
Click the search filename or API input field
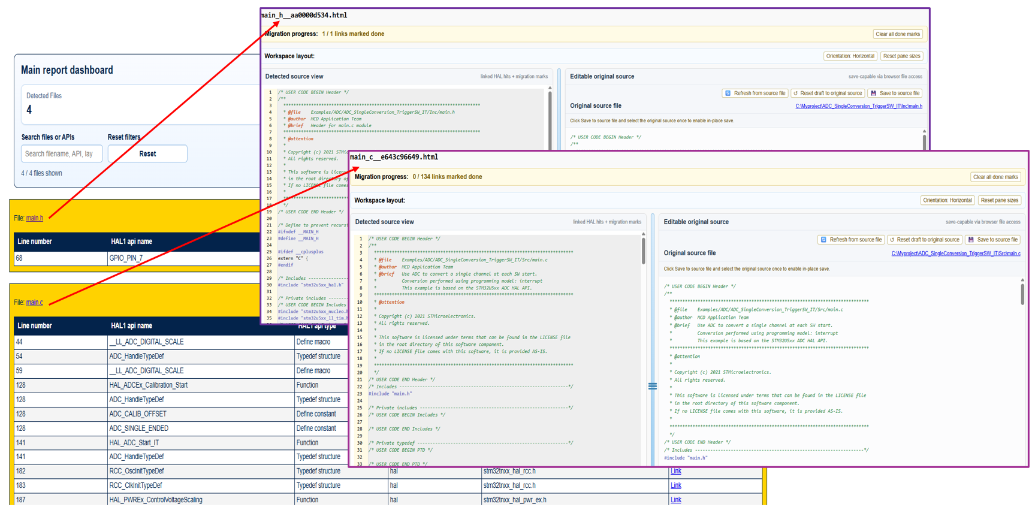(x=62, y=154)
